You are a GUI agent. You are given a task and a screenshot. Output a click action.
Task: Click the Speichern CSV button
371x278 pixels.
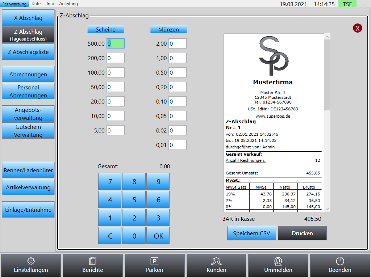tap(251, 233)
